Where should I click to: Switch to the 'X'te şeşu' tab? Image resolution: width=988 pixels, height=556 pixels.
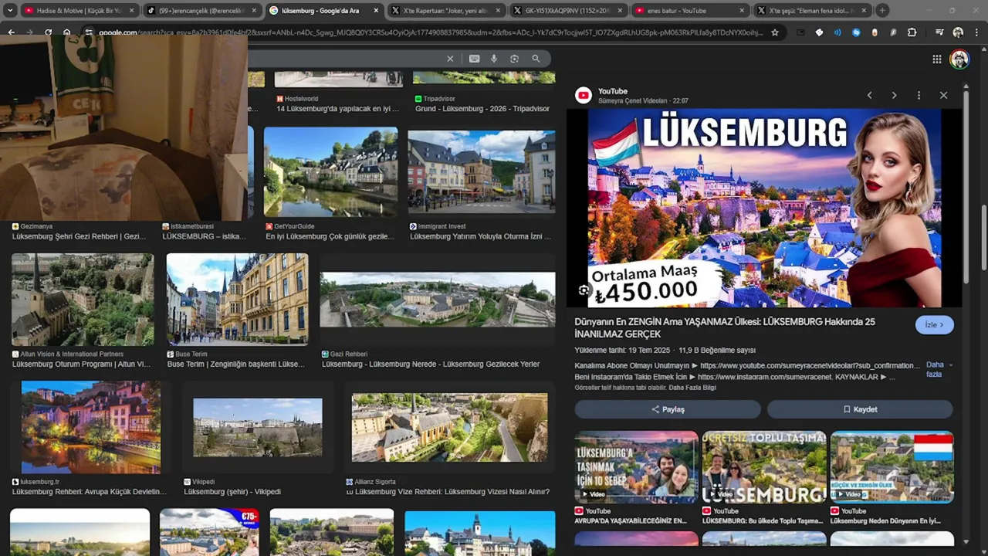[x=811, y=11]
